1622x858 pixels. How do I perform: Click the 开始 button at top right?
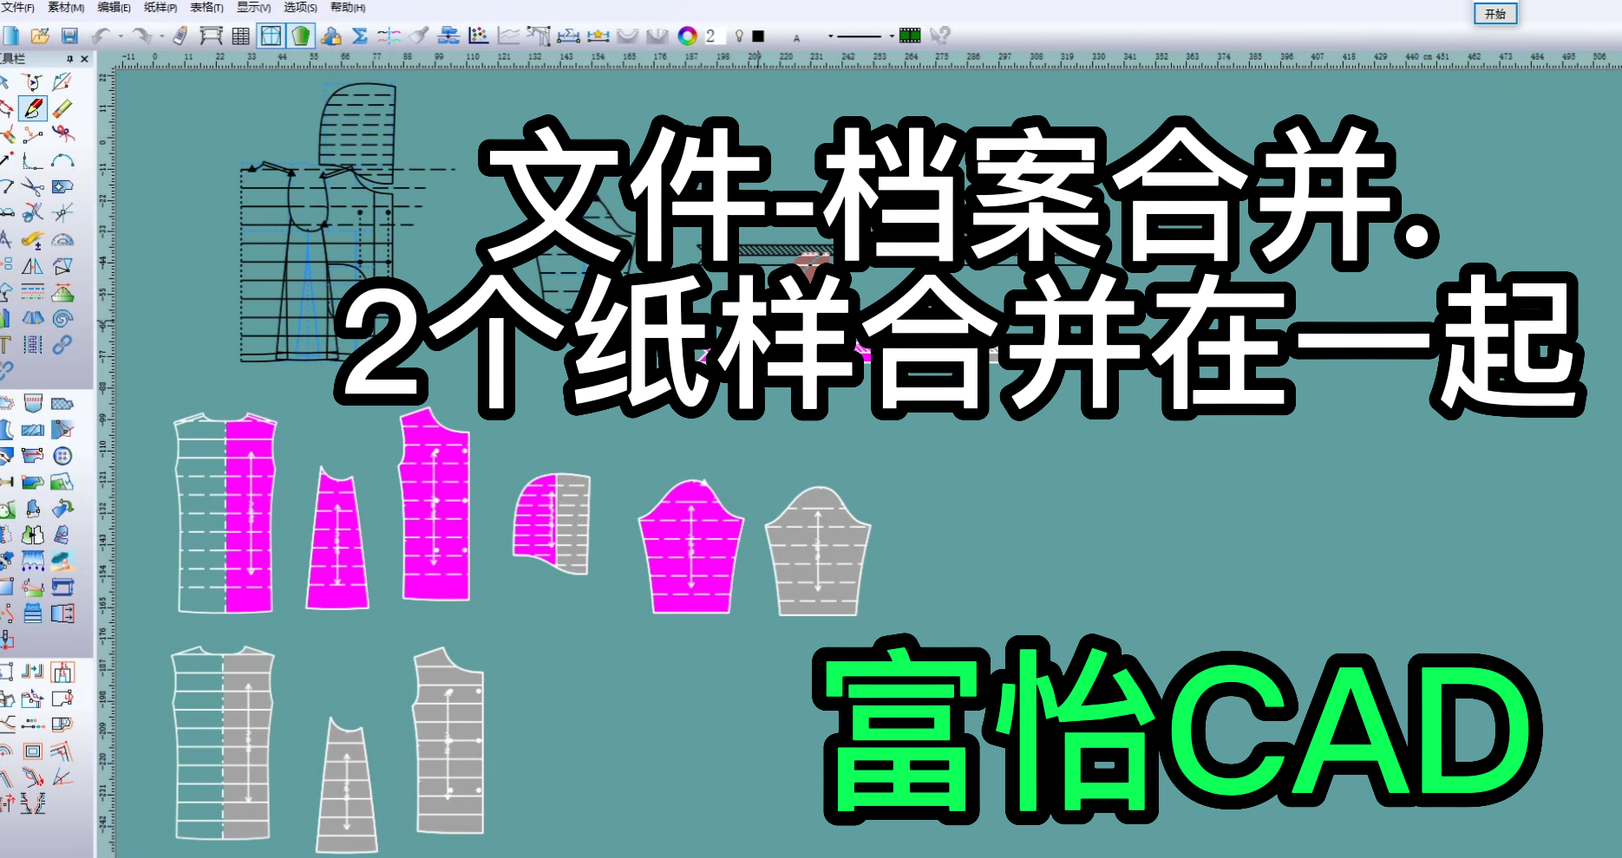[x=1495, y=14]
